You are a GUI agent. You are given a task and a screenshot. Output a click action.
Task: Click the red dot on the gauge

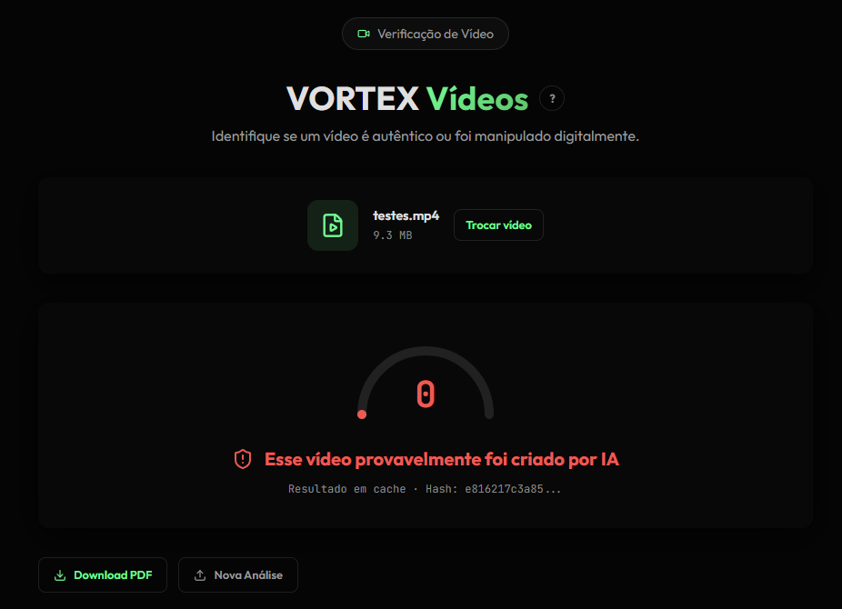pyautogui.click(x=362, y=414)
